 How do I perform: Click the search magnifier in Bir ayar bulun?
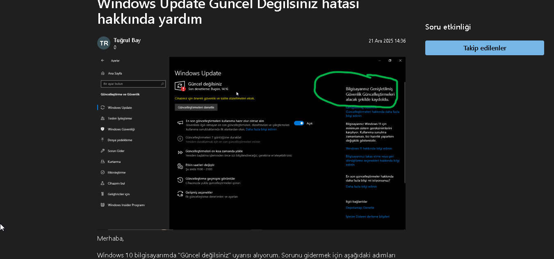click(163, 83)
